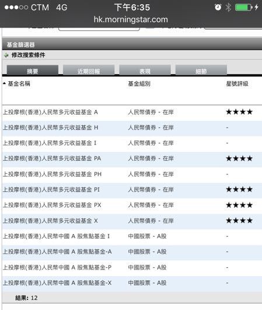Click 中國股票 - A股 in 焦點基金-A row

point(147,252)
